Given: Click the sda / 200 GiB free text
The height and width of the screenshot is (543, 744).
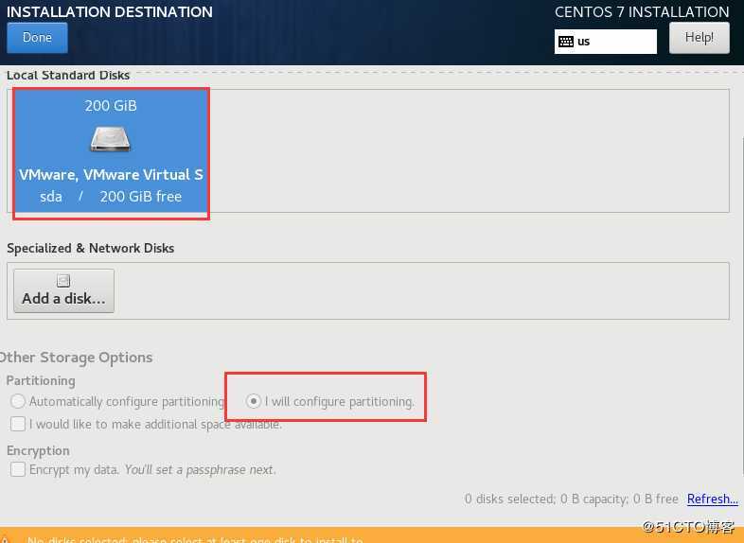Looking at the screenshot, I should tap(111, 197).
